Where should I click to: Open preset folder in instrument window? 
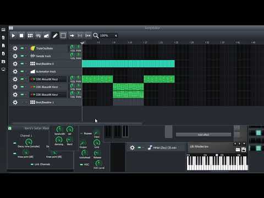(238, 150)
